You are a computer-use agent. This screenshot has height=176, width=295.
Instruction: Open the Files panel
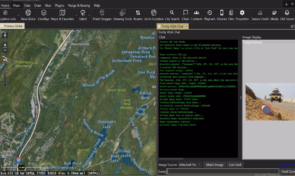[231, 15]
